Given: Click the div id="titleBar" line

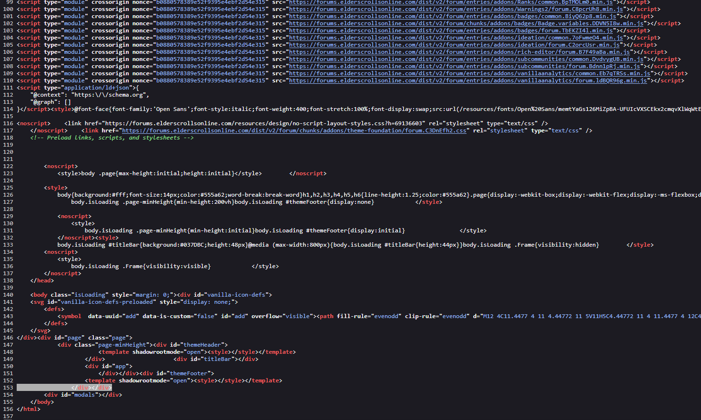Looking at the screenshot, I should tap(216, 359).
